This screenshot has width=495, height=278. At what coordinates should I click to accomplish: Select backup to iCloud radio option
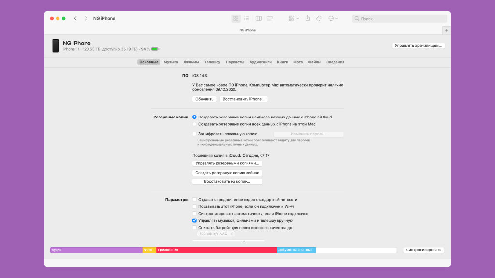coord(194,117)
